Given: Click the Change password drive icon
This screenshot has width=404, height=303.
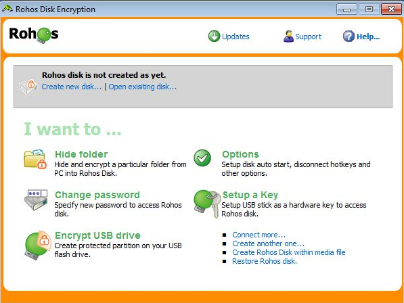Looking at the screenshot, I should click(x=36, y=200).
